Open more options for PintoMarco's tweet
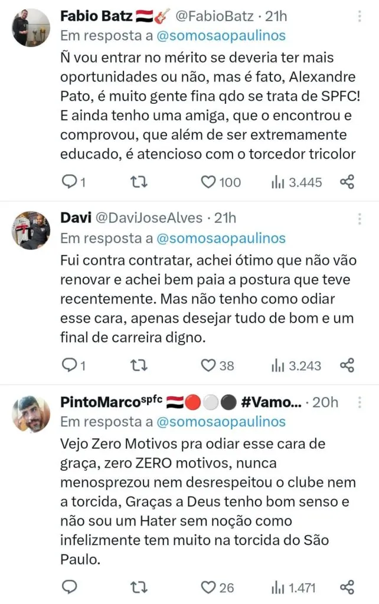The image size is (379, 604). click(360, 403)
